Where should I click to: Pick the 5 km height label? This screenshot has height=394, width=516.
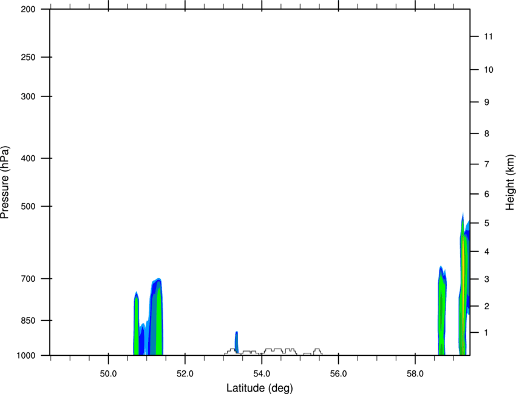487,224
